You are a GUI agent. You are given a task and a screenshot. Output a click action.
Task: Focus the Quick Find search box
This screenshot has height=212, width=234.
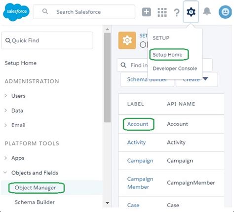pos(47,40)
